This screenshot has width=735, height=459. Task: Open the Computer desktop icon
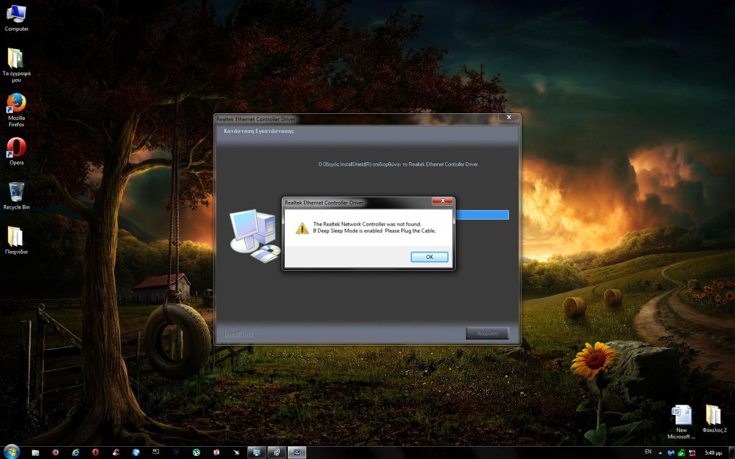[17, 18]
